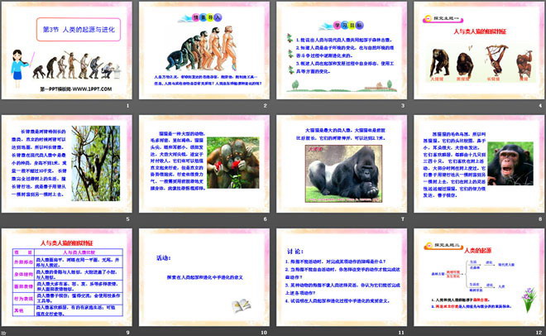The height and width of the screenshot is (336, 546).
Task: Open slide 11 with the 讨论 discussion questions
Action: (342, 277)
